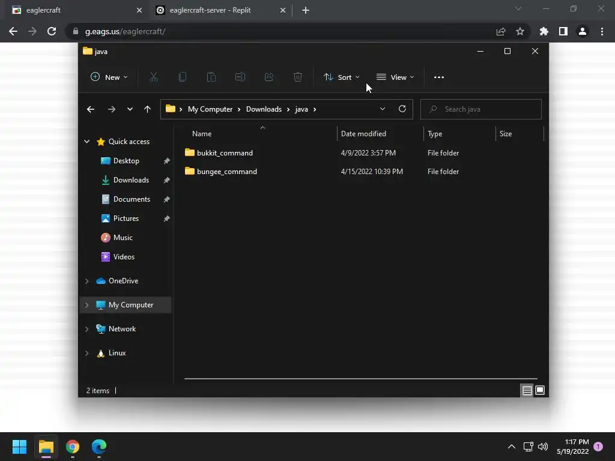This screenshot has height=461, width=615.
Task: Toggle Chrome side panel icon
Action: point(563,31)
